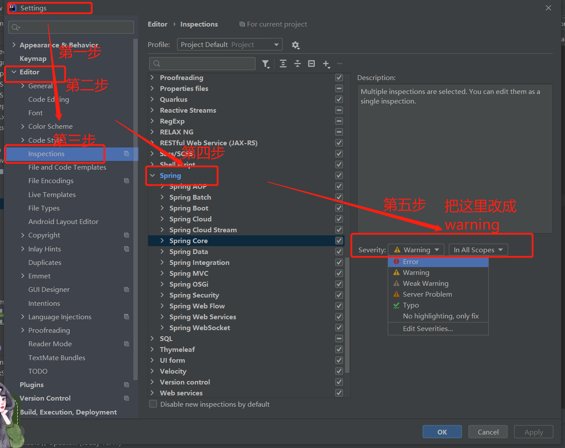
Task: Expand the Color Scheme settings node
Action: coord(23,126)
